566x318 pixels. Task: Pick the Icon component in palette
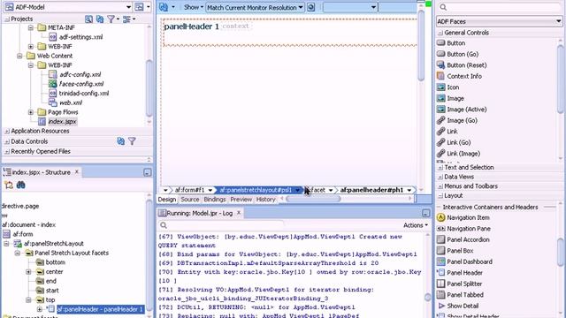point(453,87)
